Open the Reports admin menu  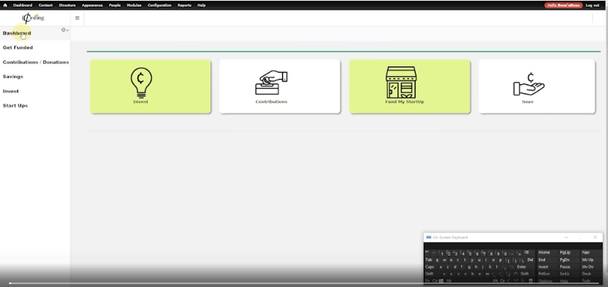click(184, 5)
